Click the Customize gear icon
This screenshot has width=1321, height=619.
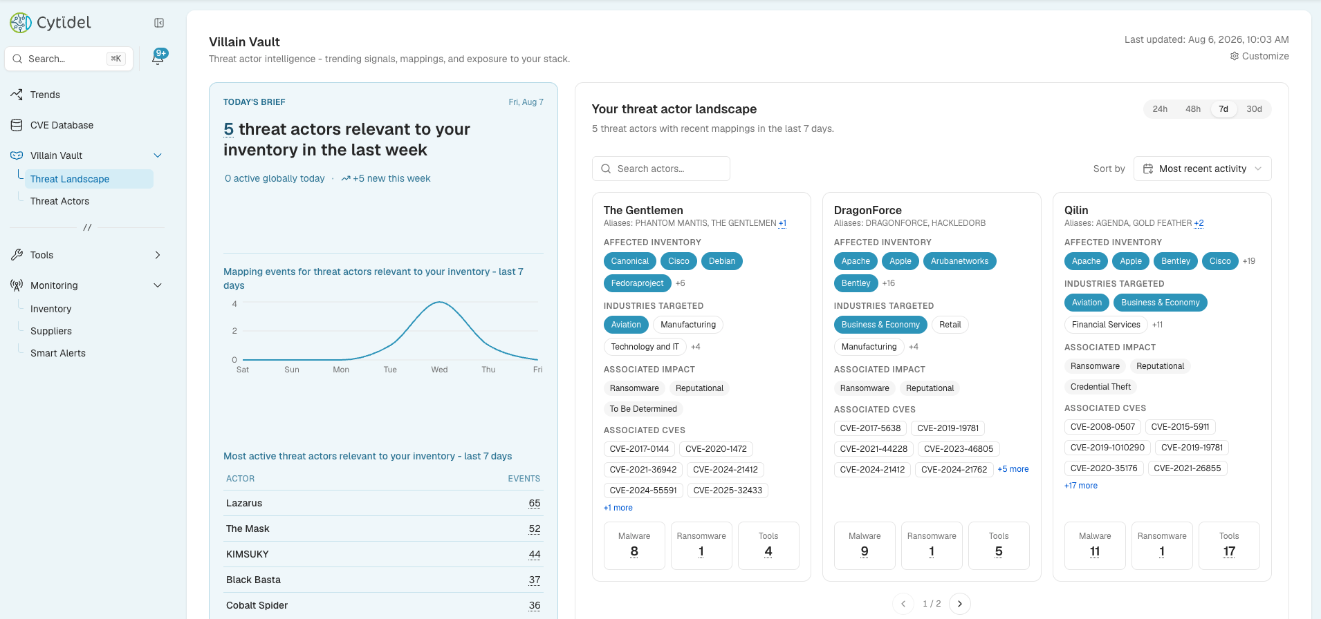click(1235, 56)
